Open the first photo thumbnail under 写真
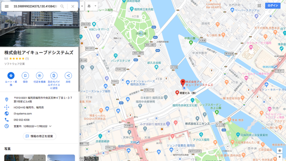The height and width of the screenshot is (161, 286). 25,158
